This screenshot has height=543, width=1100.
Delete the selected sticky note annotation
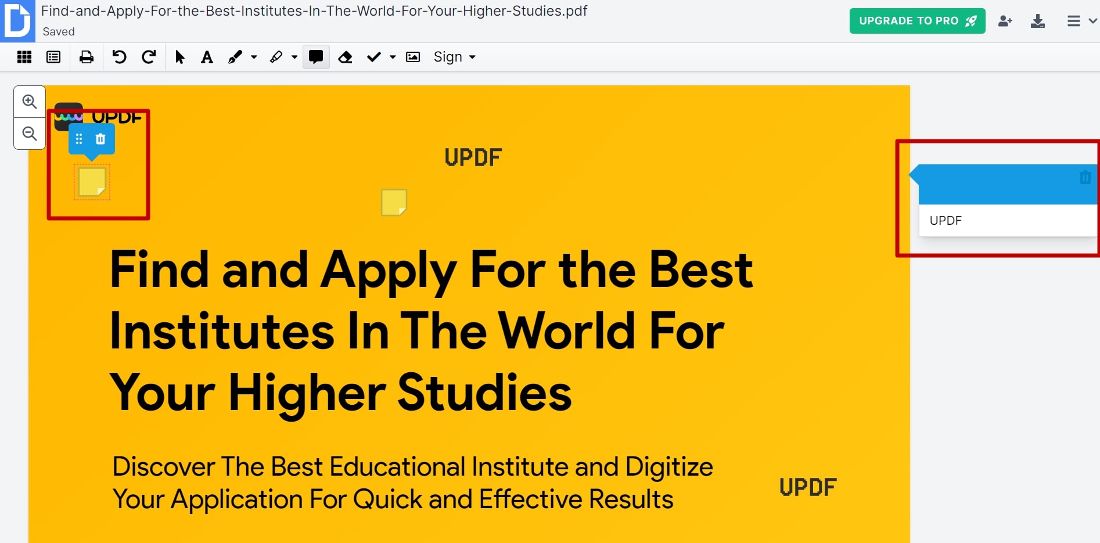(100, 139)
